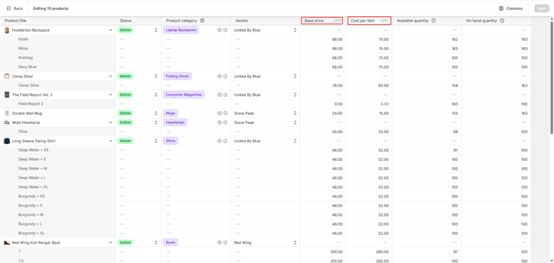Viewport: 554px width, 263px height.
Task: Click the Headlamps category tag
Action: tap(175, 122)
